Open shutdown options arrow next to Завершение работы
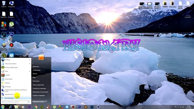194x109 pixels. click(46, 102)
